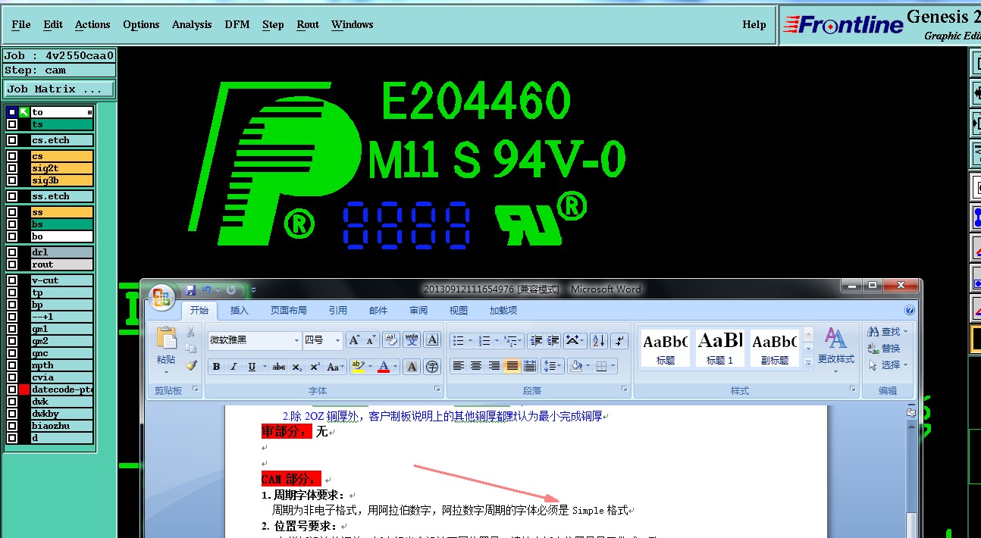Open the Genesis Rout menu
This screenshot has height=538, width=981.
308,24
